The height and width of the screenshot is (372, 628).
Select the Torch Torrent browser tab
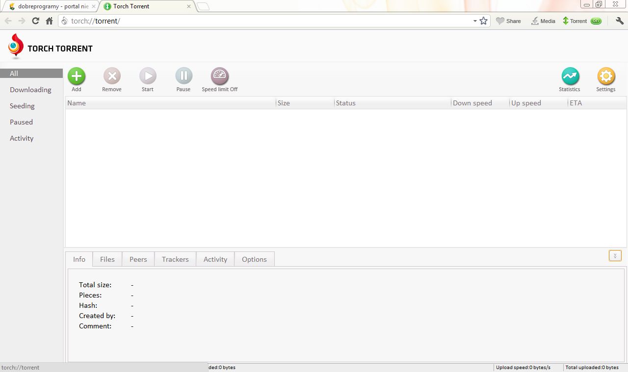[147, 6]
